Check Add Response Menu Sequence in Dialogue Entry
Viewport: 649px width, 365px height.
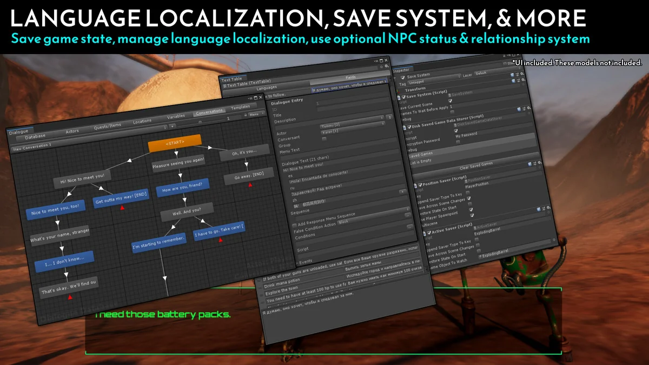294,225
